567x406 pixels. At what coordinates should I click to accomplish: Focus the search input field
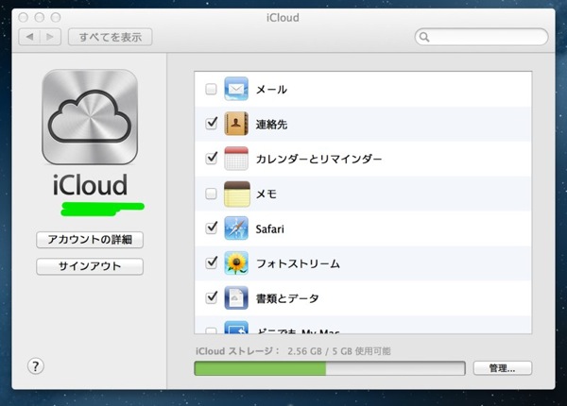pyautogui.click(x=481, y=37)
